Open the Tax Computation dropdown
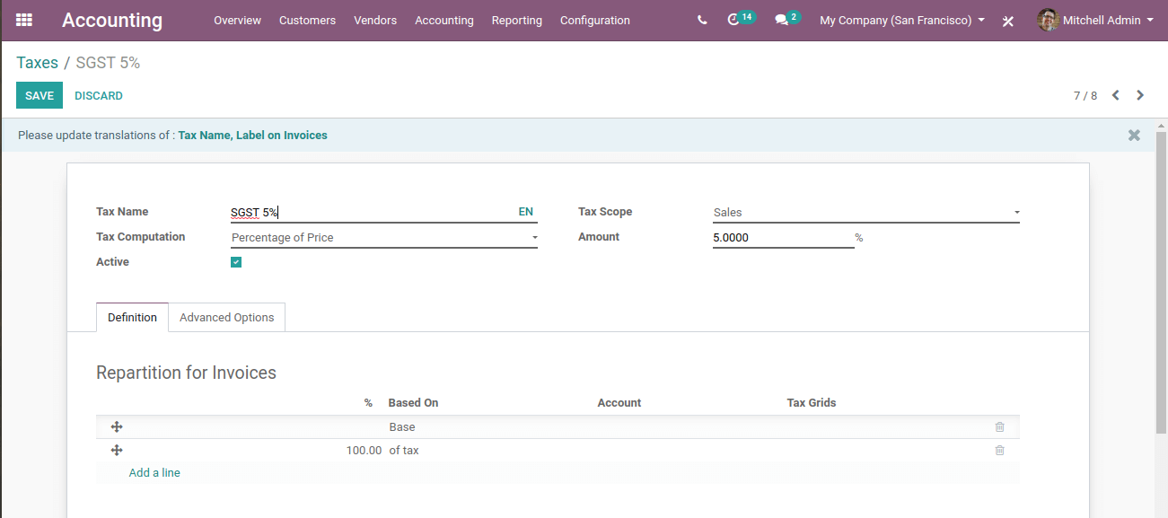This screenshot has height=518, width=1168. click(384, 238)
